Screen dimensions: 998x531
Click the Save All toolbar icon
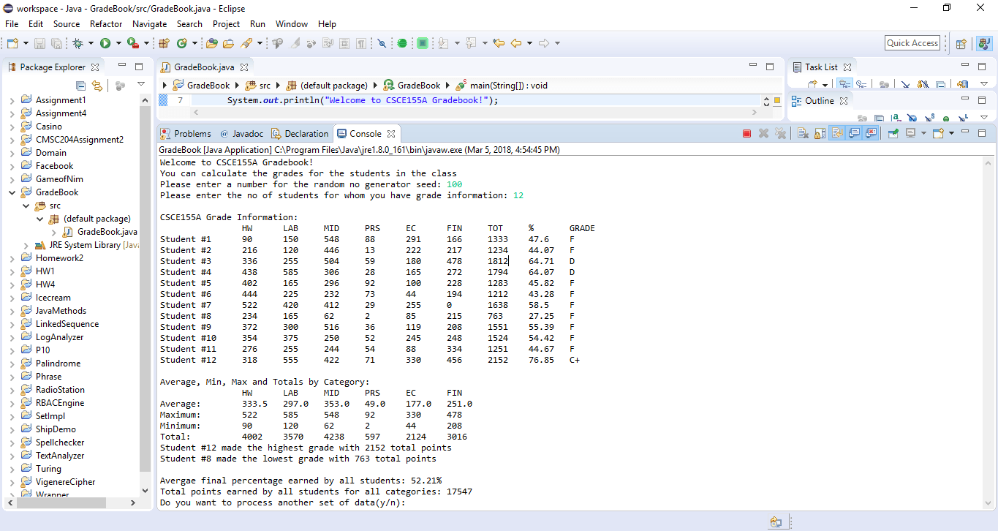pyautogui.click(x=56, y=43)
